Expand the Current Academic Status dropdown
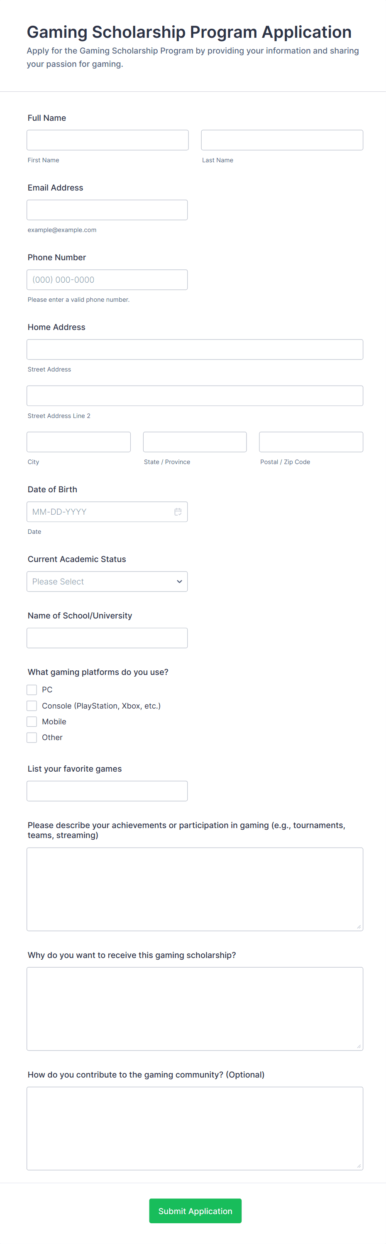Image resolution: width=386 pixels, height=1244 pixels. (x=107, y=582)
